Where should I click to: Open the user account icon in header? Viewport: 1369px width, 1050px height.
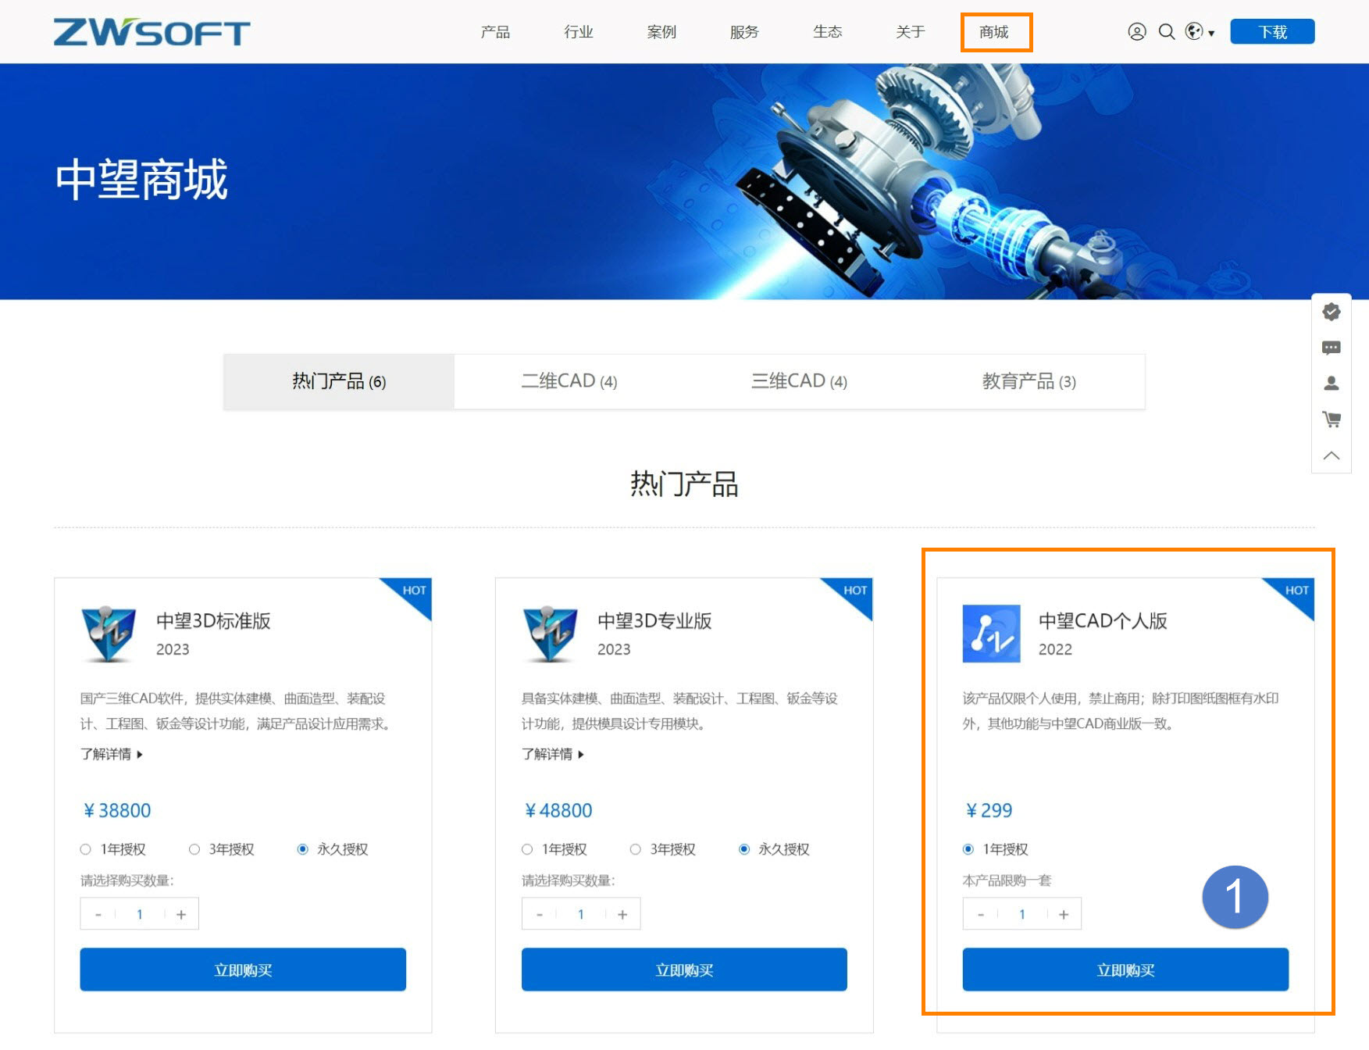[x=1137, y=32]
